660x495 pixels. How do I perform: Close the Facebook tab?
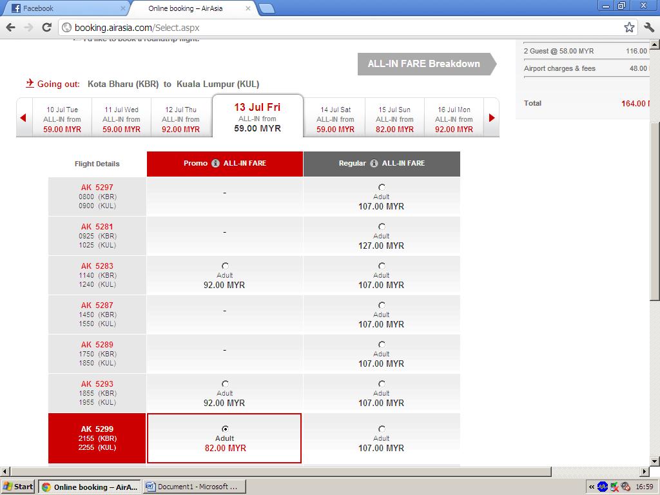123,8
